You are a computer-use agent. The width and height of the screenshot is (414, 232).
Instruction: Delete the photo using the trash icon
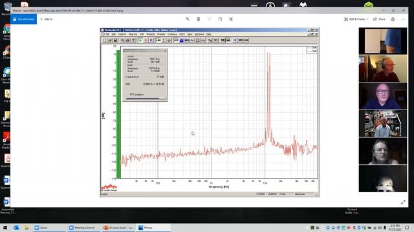coord(199,19)
